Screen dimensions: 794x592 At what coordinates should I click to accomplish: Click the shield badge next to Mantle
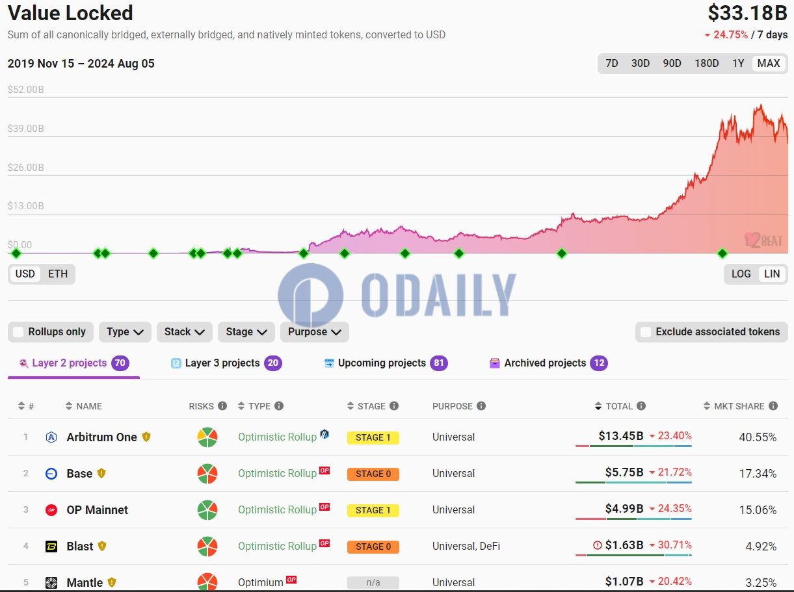click(112, 582)
